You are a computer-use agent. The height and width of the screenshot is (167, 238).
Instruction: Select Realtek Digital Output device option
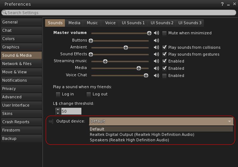tap(142, 135)
